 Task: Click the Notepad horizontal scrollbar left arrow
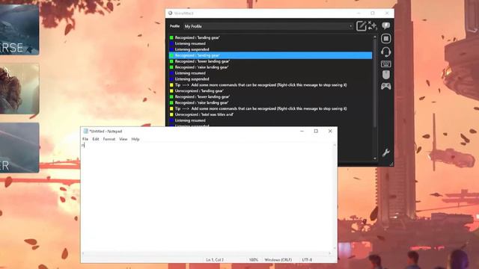83,253
